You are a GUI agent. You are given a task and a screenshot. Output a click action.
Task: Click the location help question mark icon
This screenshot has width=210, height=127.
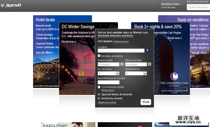(147, 50)
